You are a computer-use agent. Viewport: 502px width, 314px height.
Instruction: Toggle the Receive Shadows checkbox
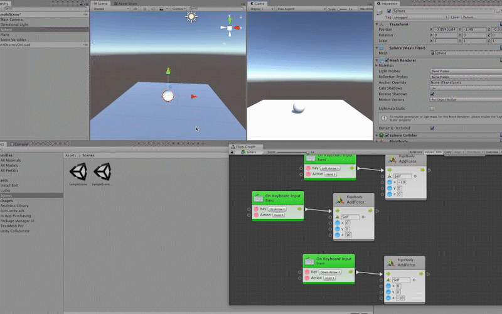[x=432, y=94]
